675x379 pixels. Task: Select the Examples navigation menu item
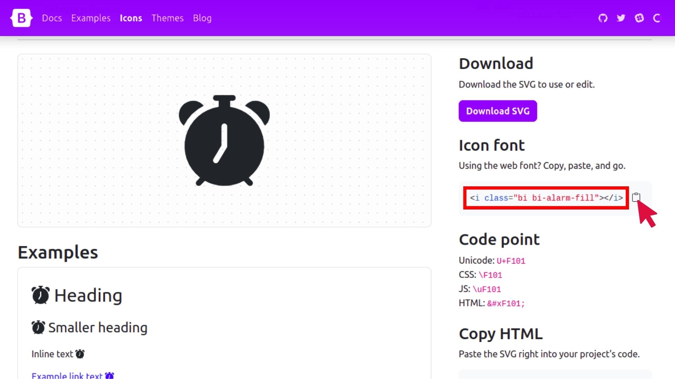pos(91,18)
